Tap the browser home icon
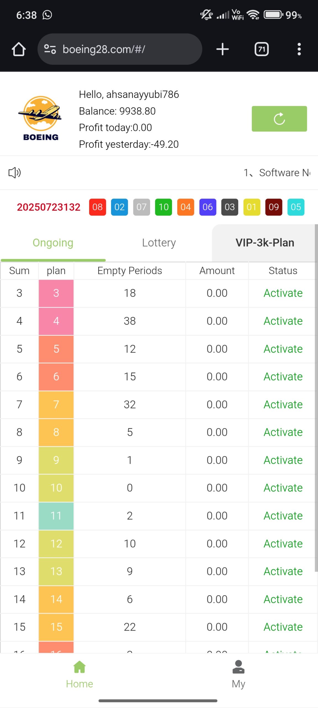The height and width of the screenshot is (708, 318). click(19, 49)
